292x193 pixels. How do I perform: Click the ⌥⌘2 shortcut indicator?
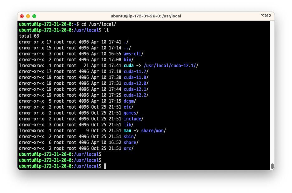pos(266,16)
